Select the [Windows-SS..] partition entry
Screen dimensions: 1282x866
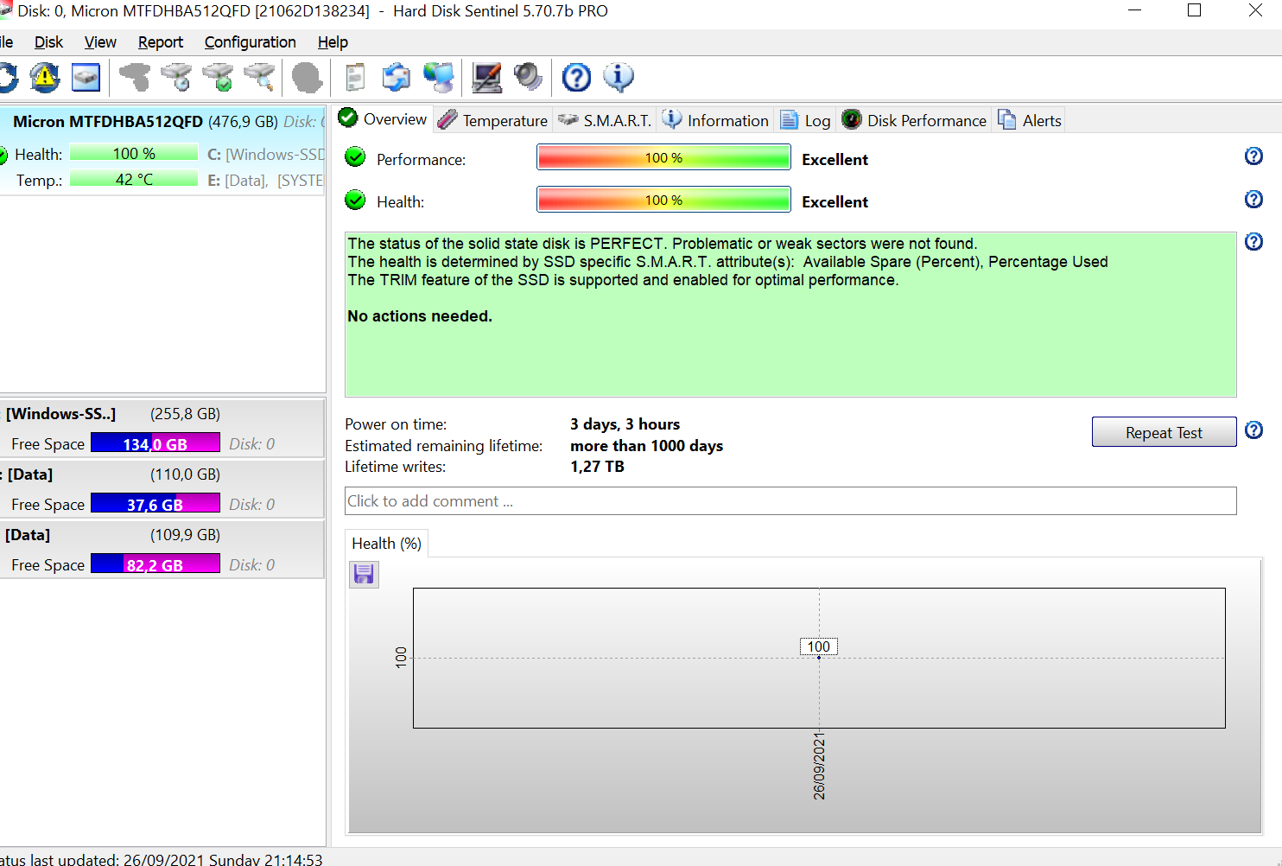162,428
